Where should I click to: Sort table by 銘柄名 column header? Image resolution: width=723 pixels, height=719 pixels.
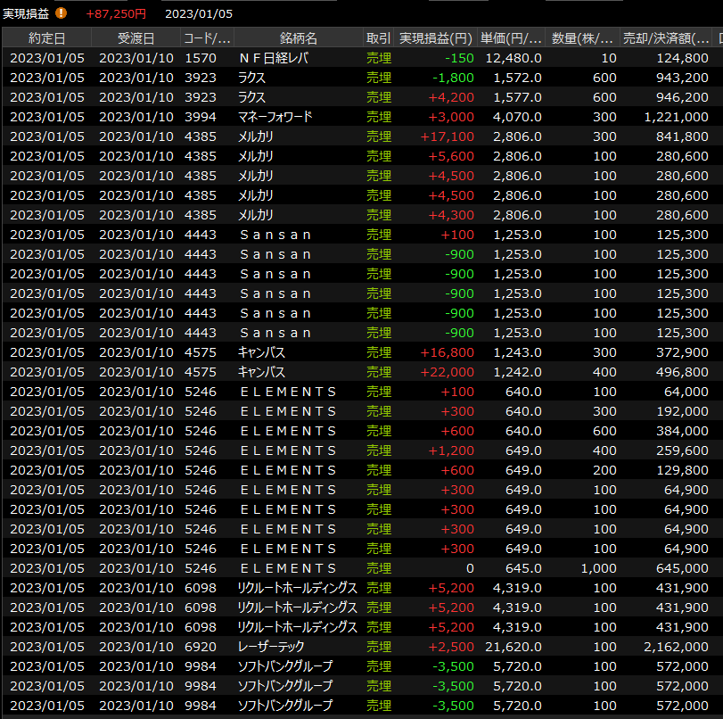coord(298,38)
